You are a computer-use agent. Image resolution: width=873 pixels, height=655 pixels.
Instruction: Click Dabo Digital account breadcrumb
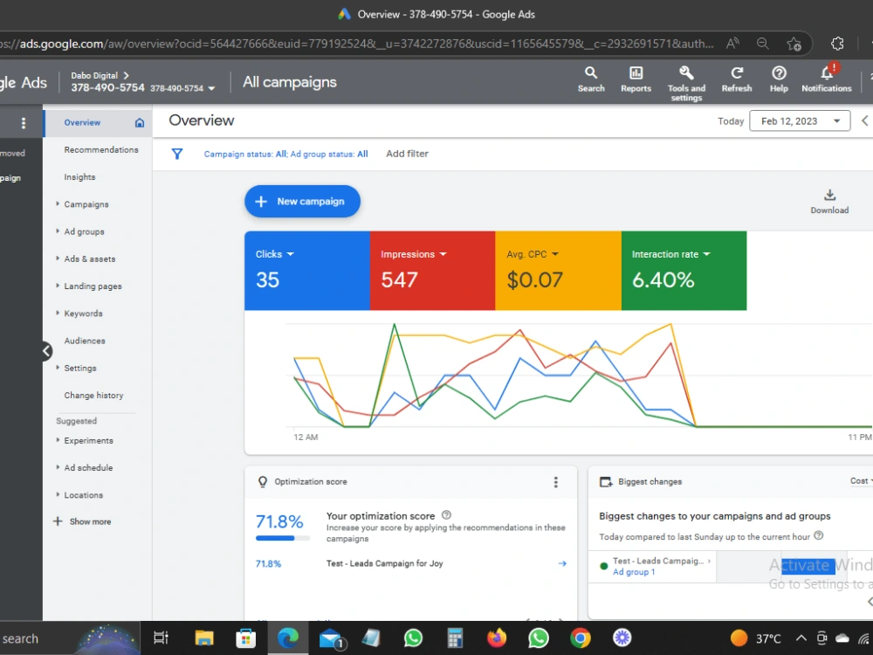(x=100, y=75)
